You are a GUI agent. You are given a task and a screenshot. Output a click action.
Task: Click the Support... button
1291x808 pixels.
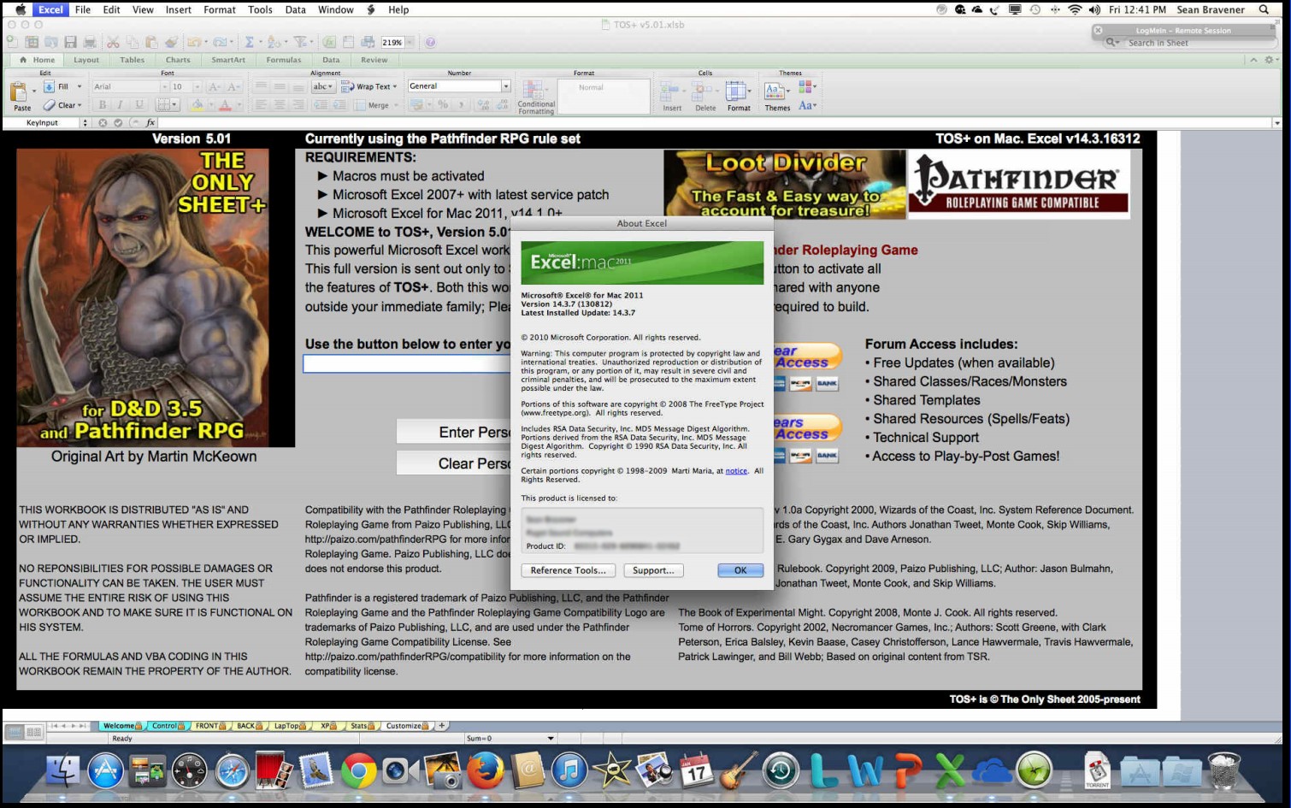pos(653,570)
